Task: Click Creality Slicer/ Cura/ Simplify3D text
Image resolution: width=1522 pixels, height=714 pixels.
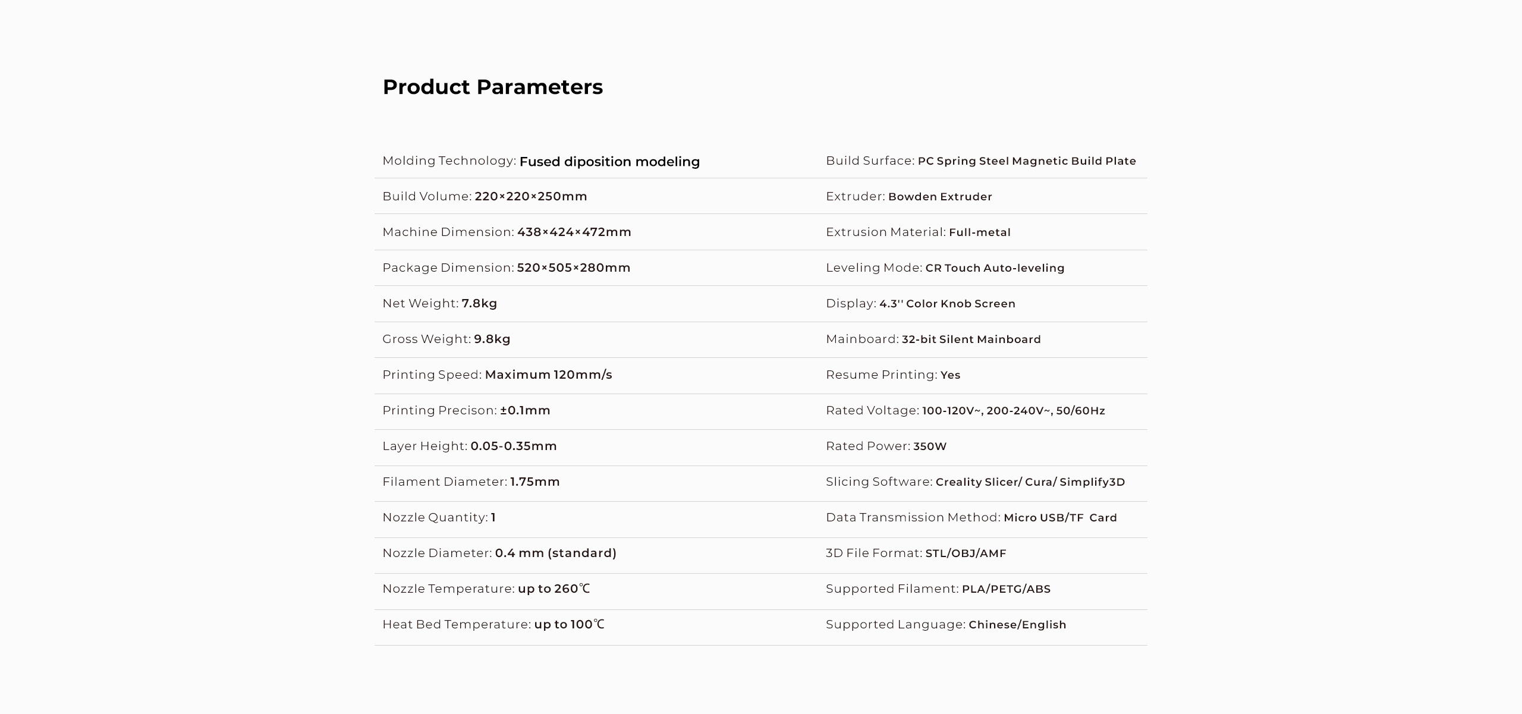Action: [x=1030, y=482]
